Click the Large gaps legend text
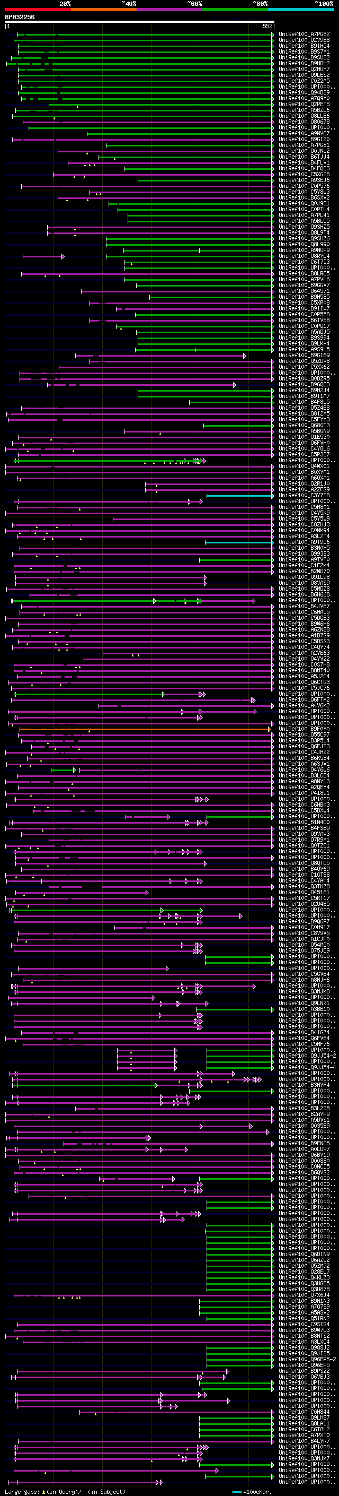339x1496 pixels. point(65,1492)
